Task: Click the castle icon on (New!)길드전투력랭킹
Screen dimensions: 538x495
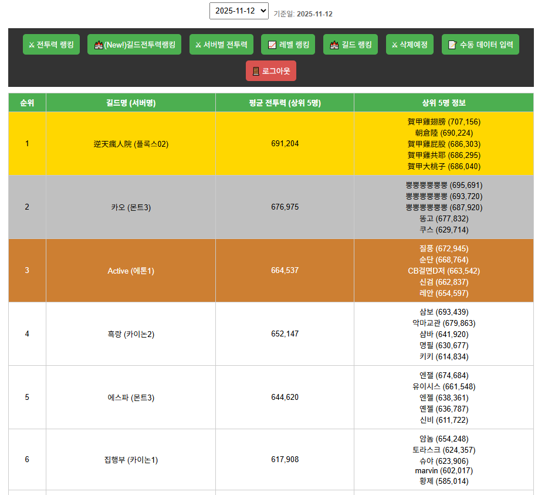Action: click(x=98, y=45)
